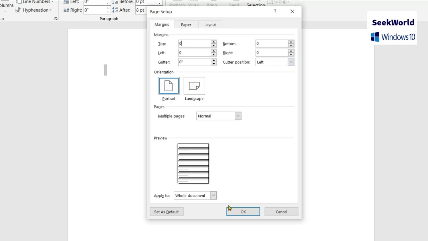This screenshot has height=241, width=428.
Task: Click the Spacing Before icon
Action: point(115,2)
